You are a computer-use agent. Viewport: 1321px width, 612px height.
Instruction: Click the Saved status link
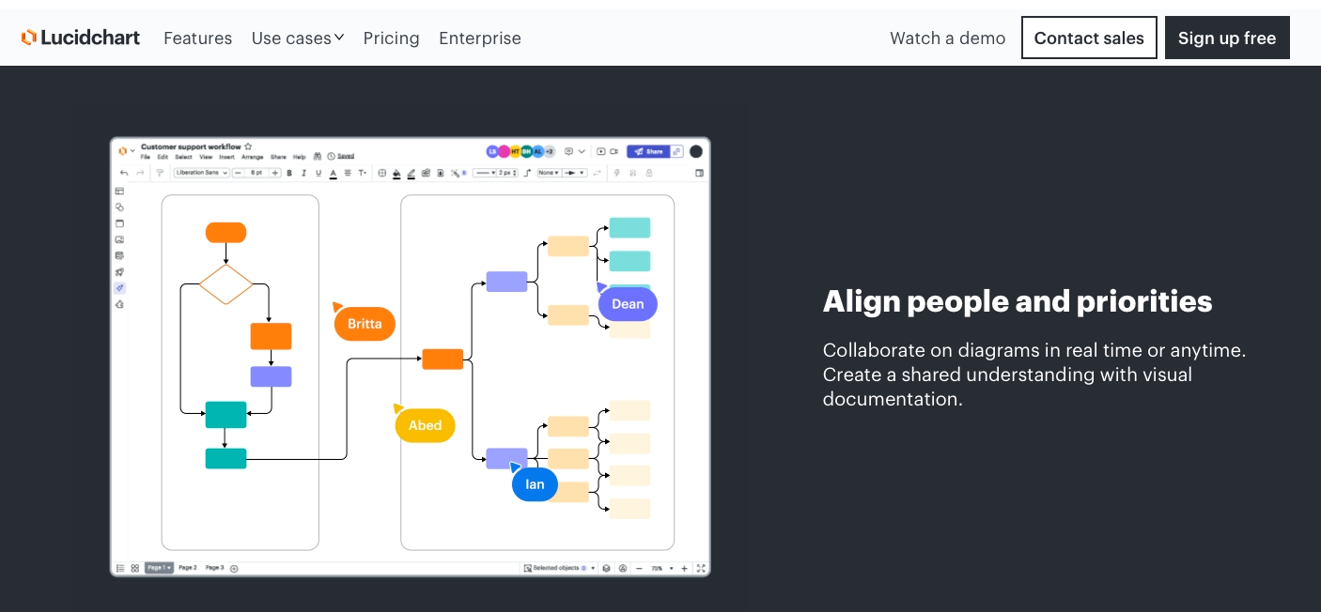tap(346, 156)
